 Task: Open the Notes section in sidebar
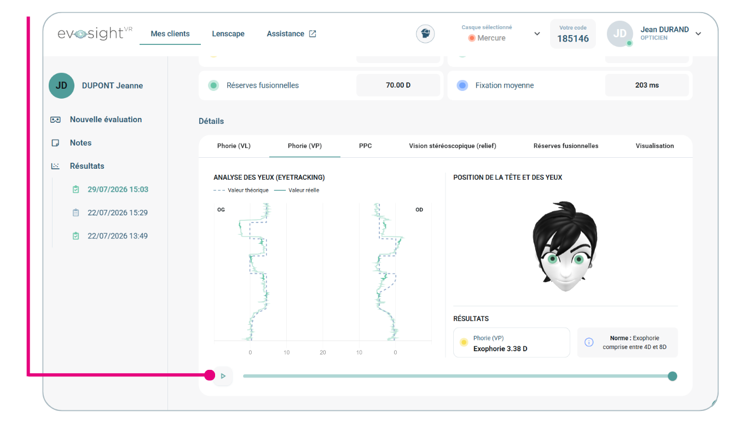pos(80,143)
